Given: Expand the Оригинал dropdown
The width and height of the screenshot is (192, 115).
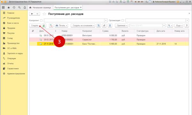Looking at the screenshot, I should [x=122, y=25].
